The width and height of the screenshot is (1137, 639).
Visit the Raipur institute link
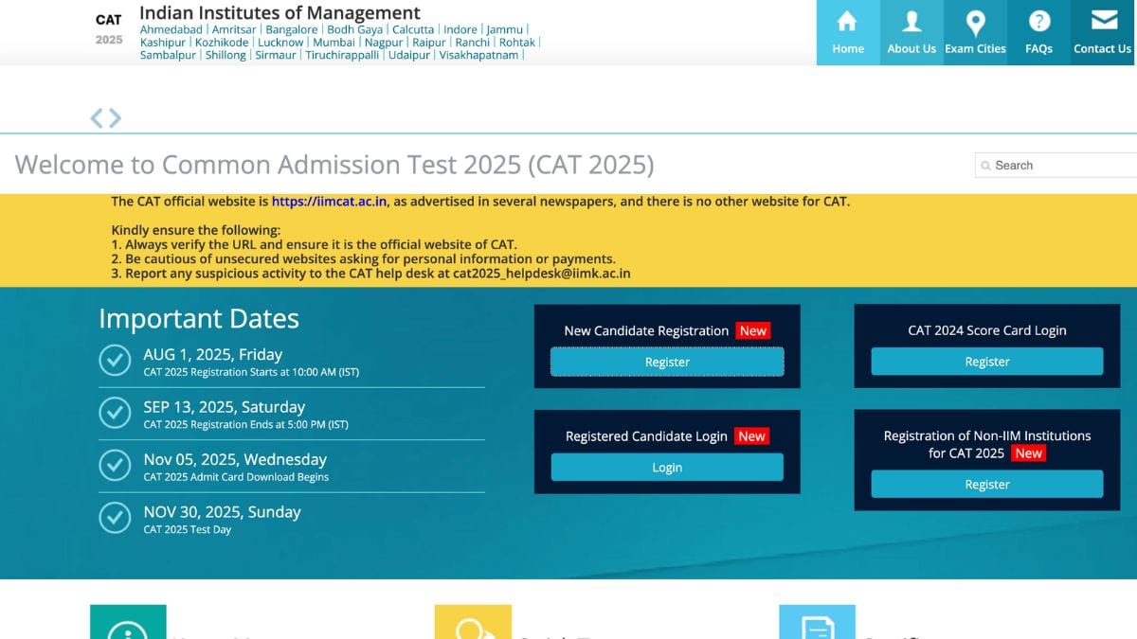coord(429,43)
